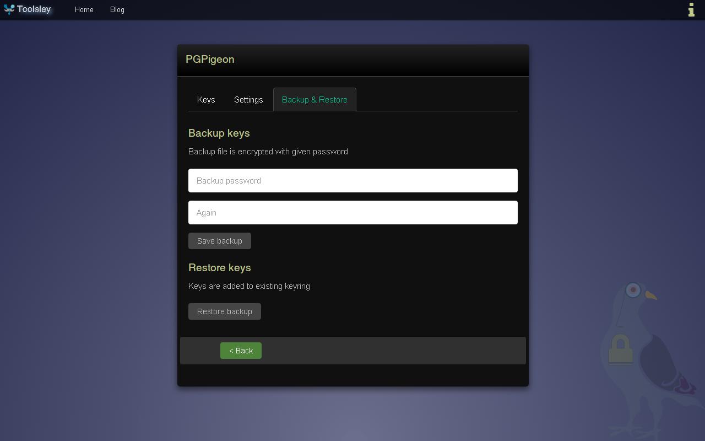This screenshot has height=441, width=705.
Task: Go back with the green Back button
Action: [x=241, y=351]
